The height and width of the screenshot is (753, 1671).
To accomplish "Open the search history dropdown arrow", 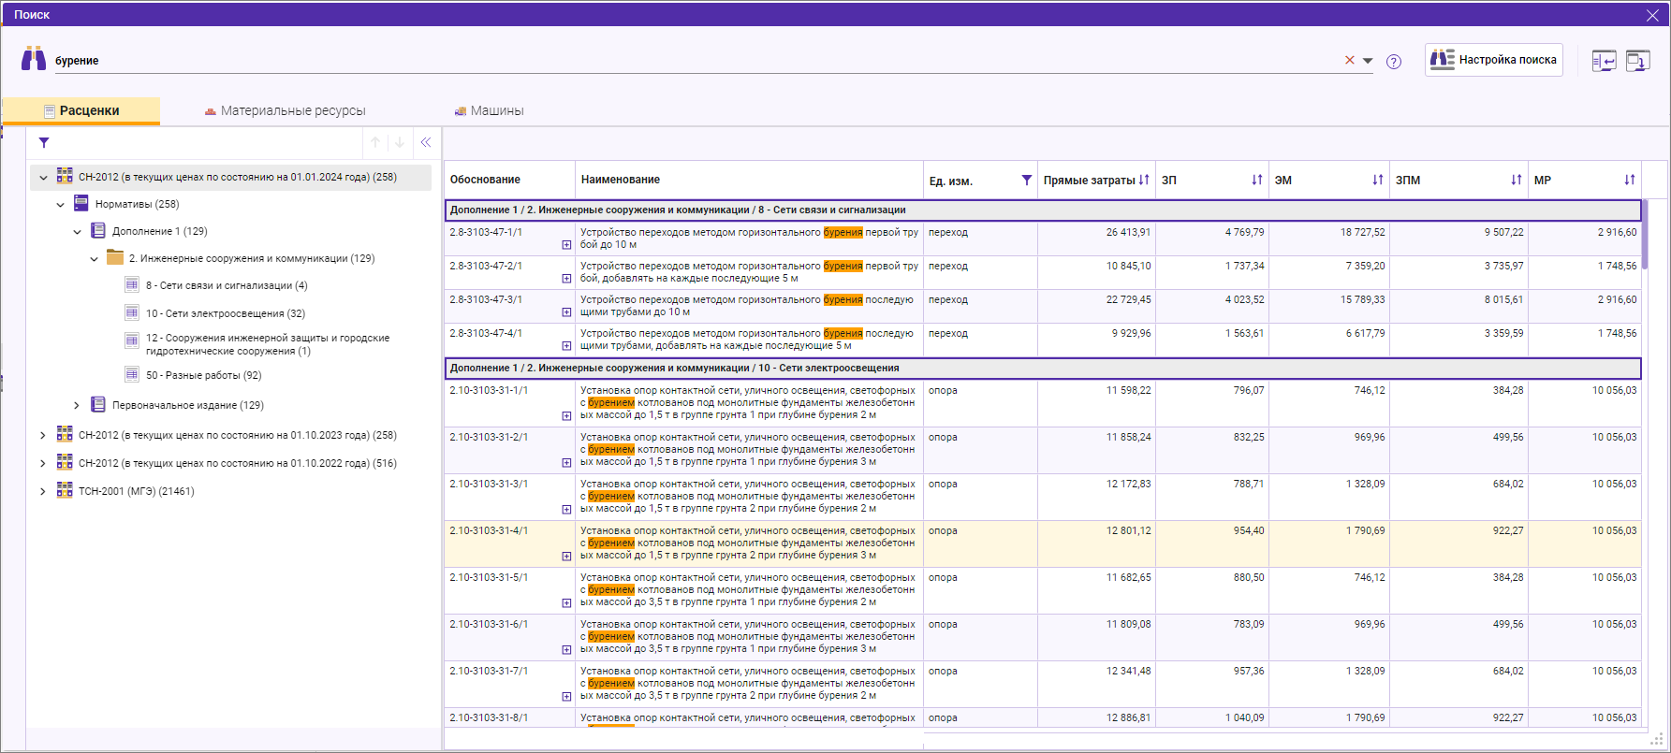I will point(1368,61).
